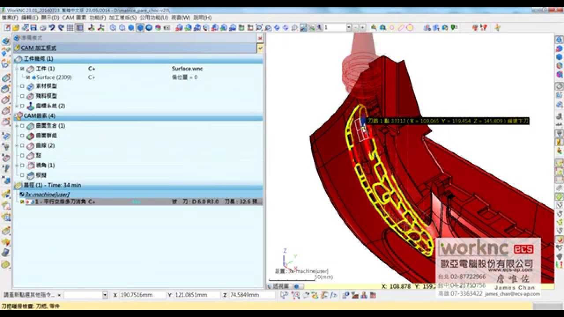Check the 素材模型 checkbox
This screenshot has width=564, height=317.
point(22,86)
